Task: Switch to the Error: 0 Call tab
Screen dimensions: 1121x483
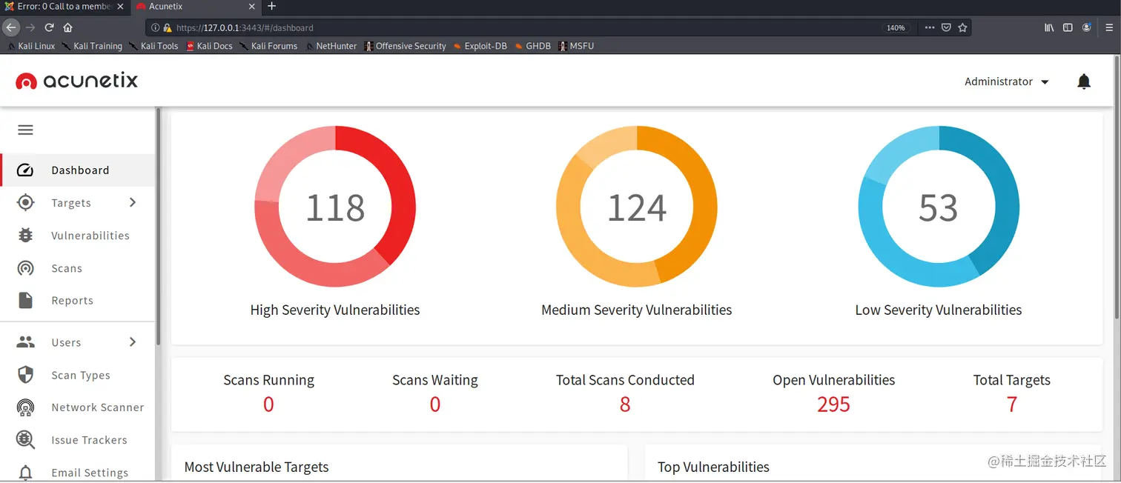Action: (x=65, y=6)
